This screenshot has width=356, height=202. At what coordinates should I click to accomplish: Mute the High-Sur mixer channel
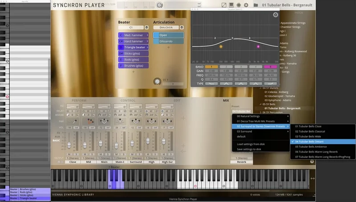164,154
